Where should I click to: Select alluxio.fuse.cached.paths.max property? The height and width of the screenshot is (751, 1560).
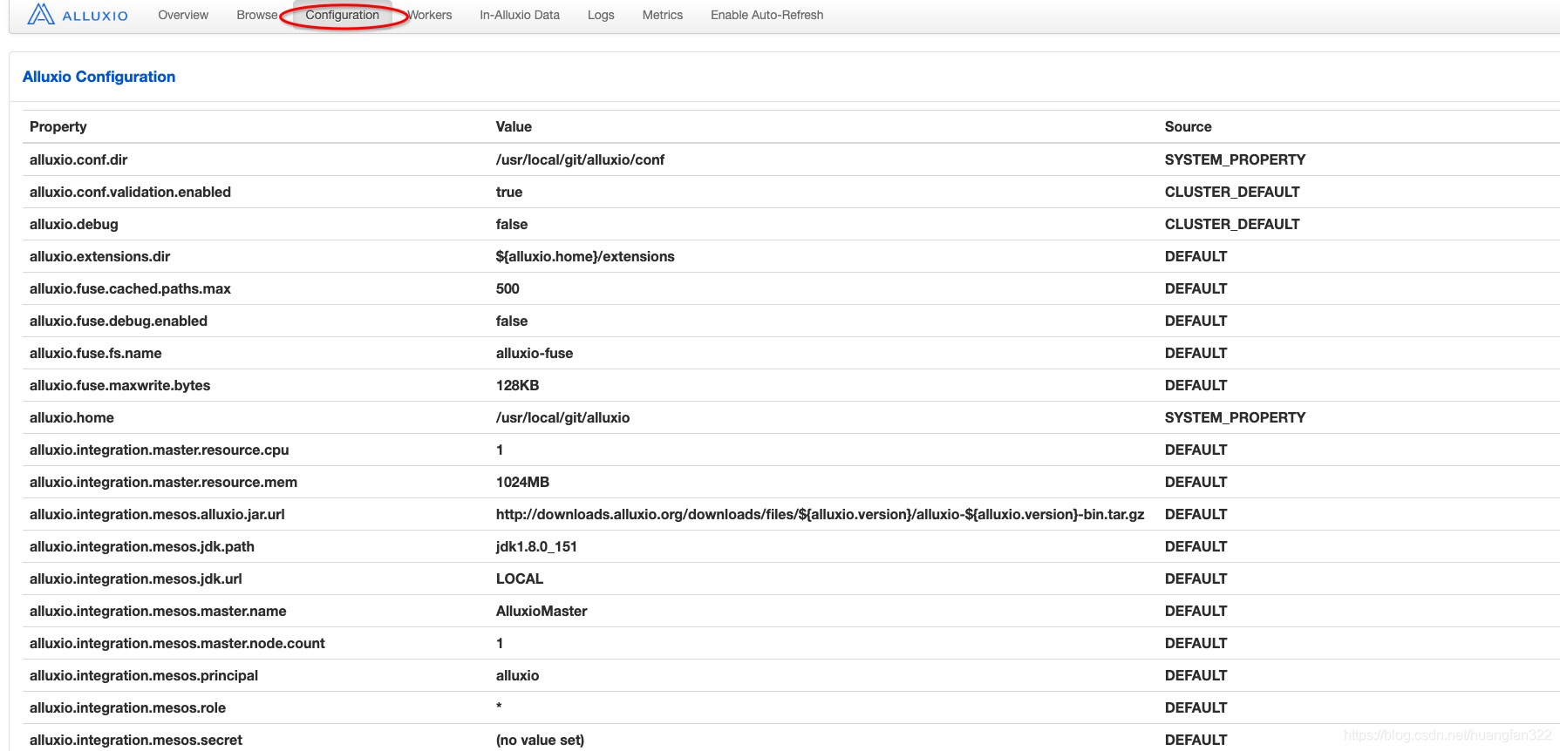130,288
